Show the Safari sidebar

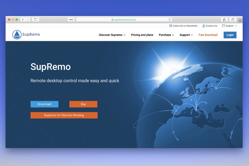tap(36, 20)
